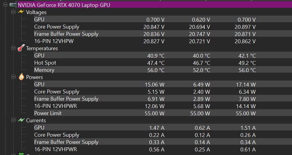Click the 1.47 A GPU current value
This screenshot has width=292, height=155.
click(x=157, y=128)
